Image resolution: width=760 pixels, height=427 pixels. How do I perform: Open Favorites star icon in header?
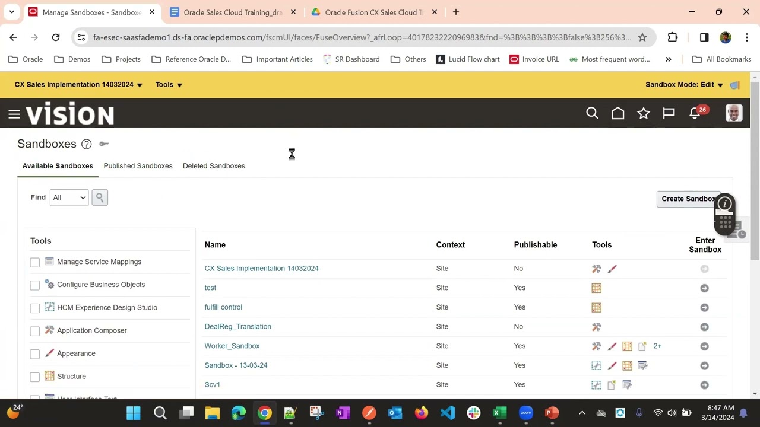tap(644, 113)
